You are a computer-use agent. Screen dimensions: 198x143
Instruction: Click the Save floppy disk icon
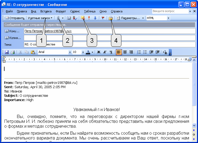coord(7,52)
